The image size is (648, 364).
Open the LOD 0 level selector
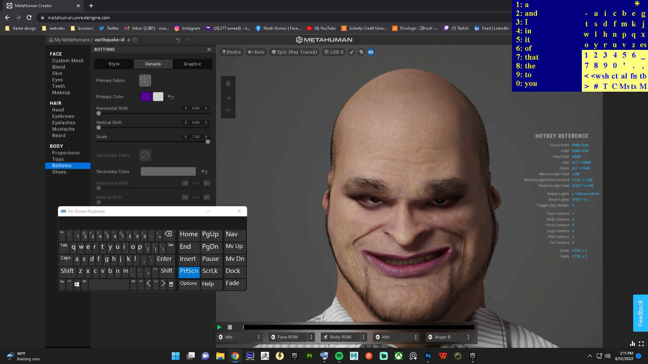pos(334,52)
